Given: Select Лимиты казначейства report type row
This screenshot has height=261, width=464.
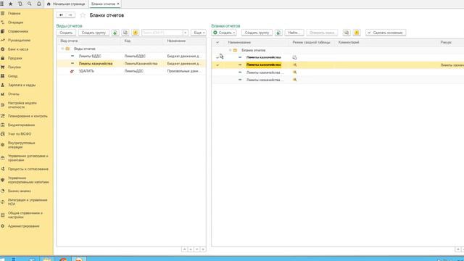Looking at the screenshot, I should [131, 63].
